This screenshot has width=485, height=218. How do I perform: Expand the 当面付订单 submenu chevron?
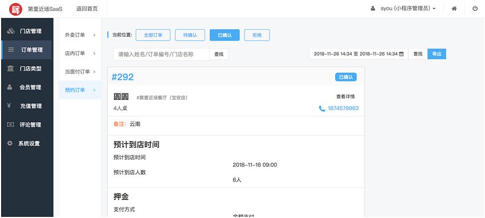click(95, 71)
